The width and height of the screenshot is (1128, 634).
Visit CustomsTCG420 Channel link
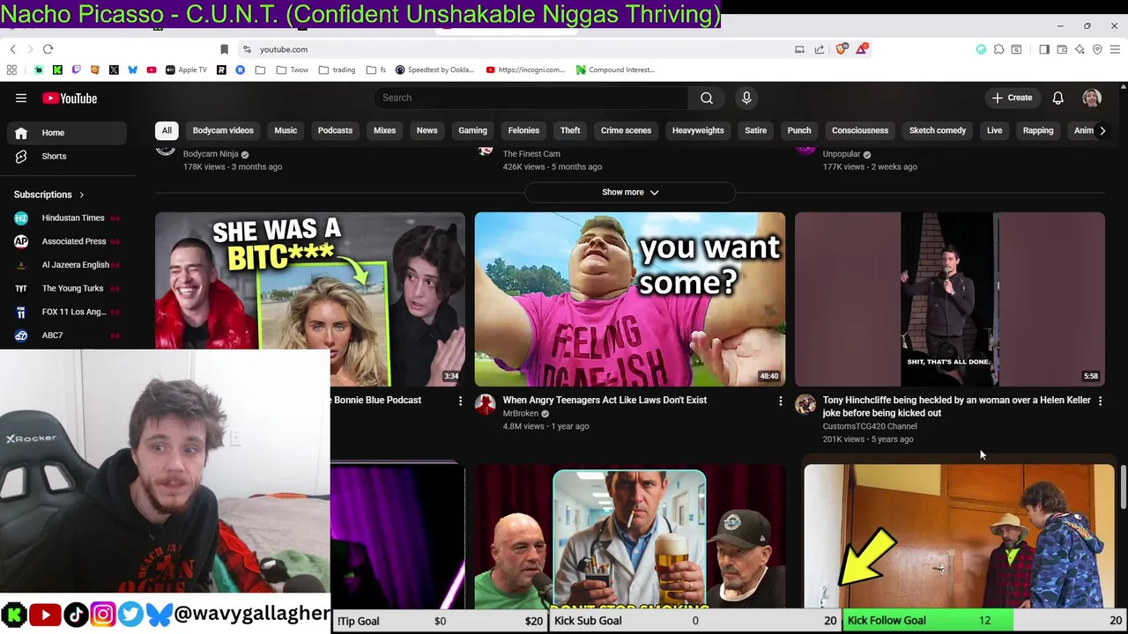tap(870, 426)
